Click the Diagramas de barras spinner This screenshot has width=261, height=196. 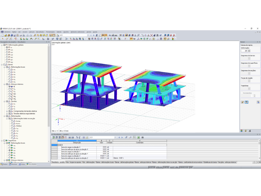[x=249, y=58]
